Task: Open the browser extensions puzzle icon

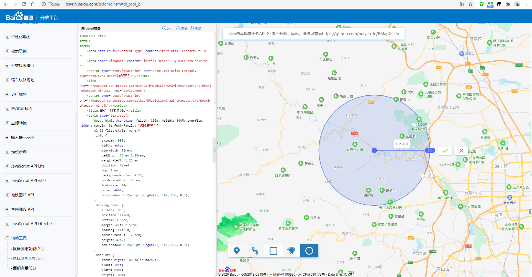Action: 508,4
